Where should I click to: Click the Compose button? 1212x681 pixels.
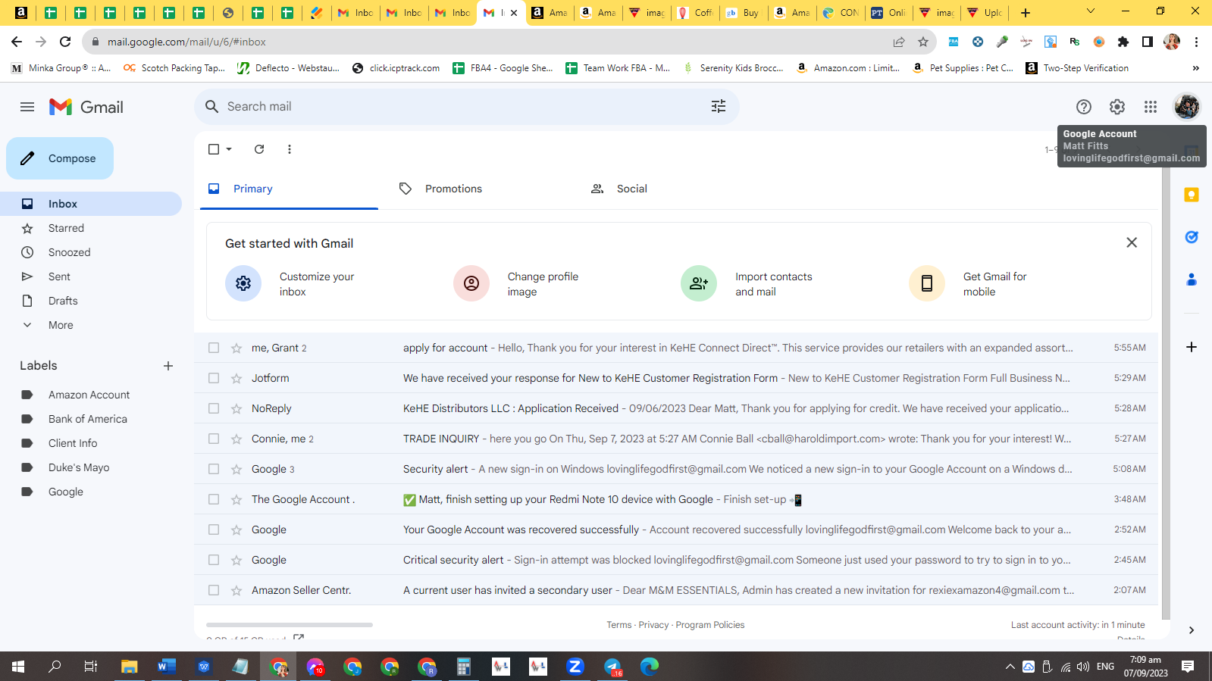pyautogui.click(x=60, y=158)
